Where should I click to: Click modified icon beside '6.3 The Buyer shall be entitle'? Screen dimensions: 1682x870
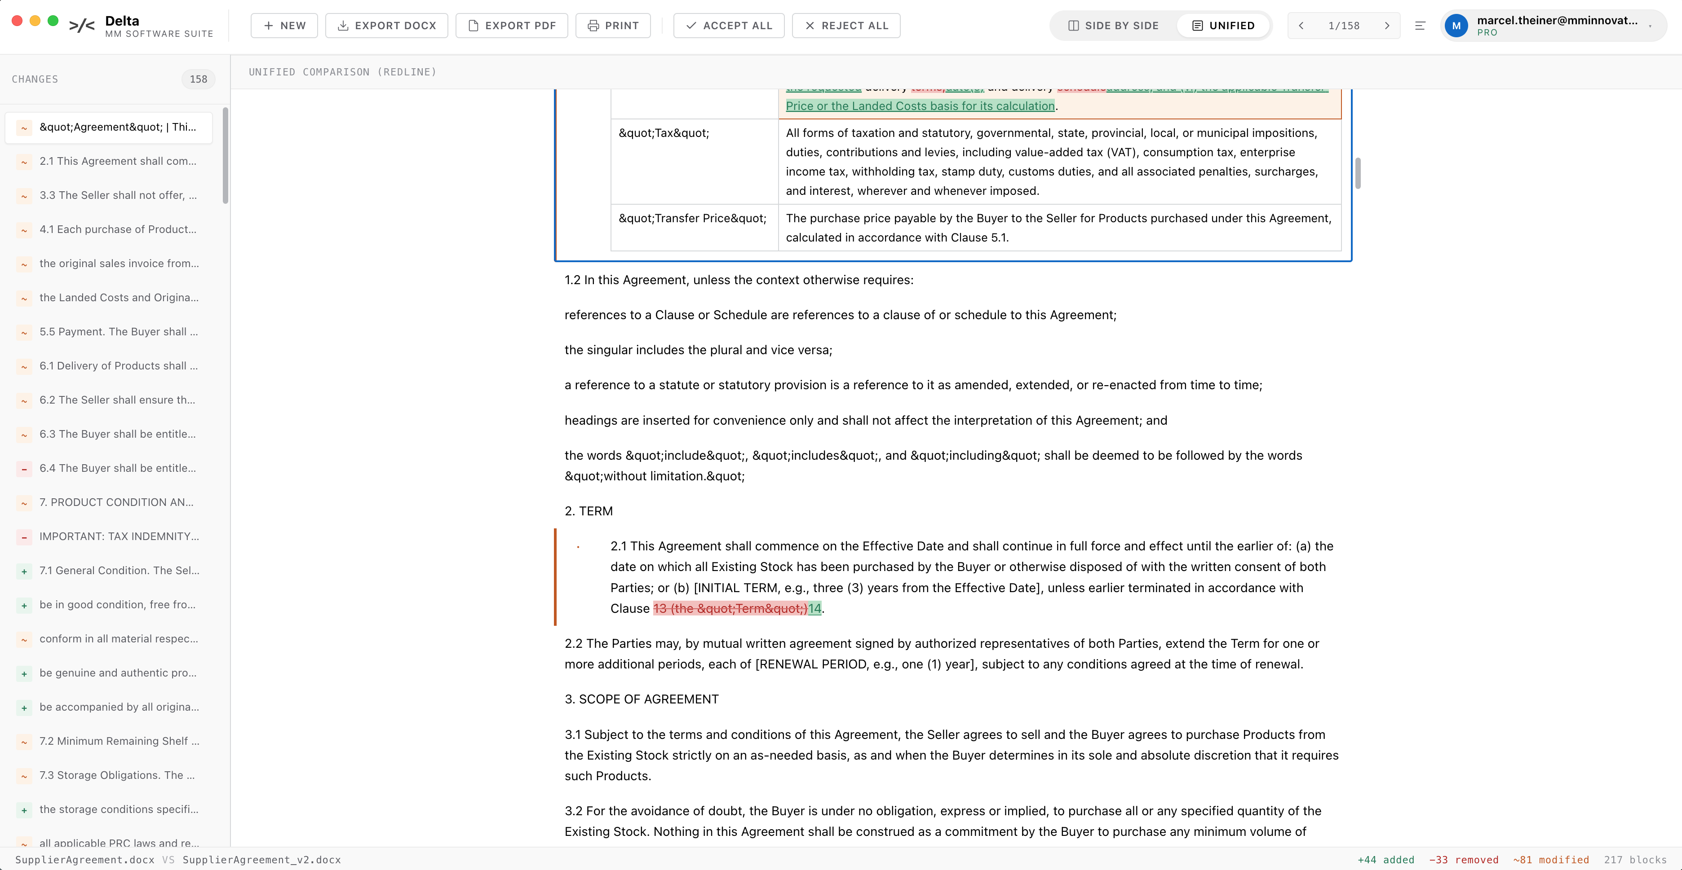[x=24, y=435]
